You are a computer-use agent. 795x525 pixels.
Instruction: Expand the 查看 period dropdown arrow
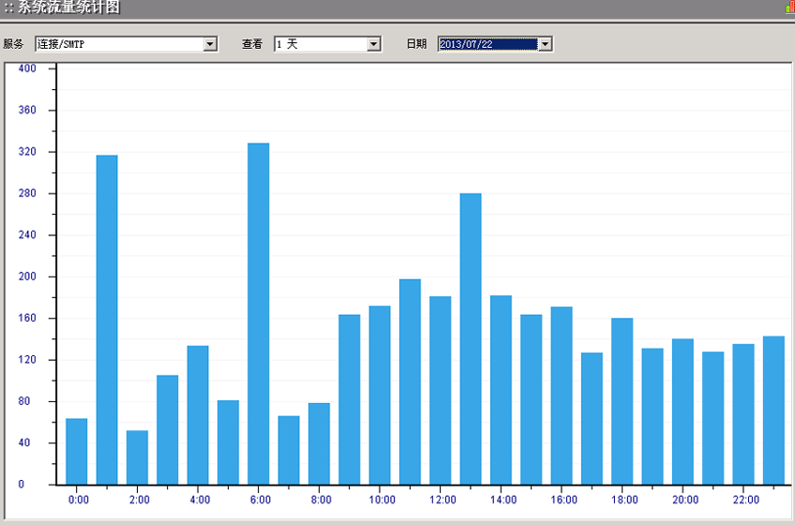[x=374, y=44]
